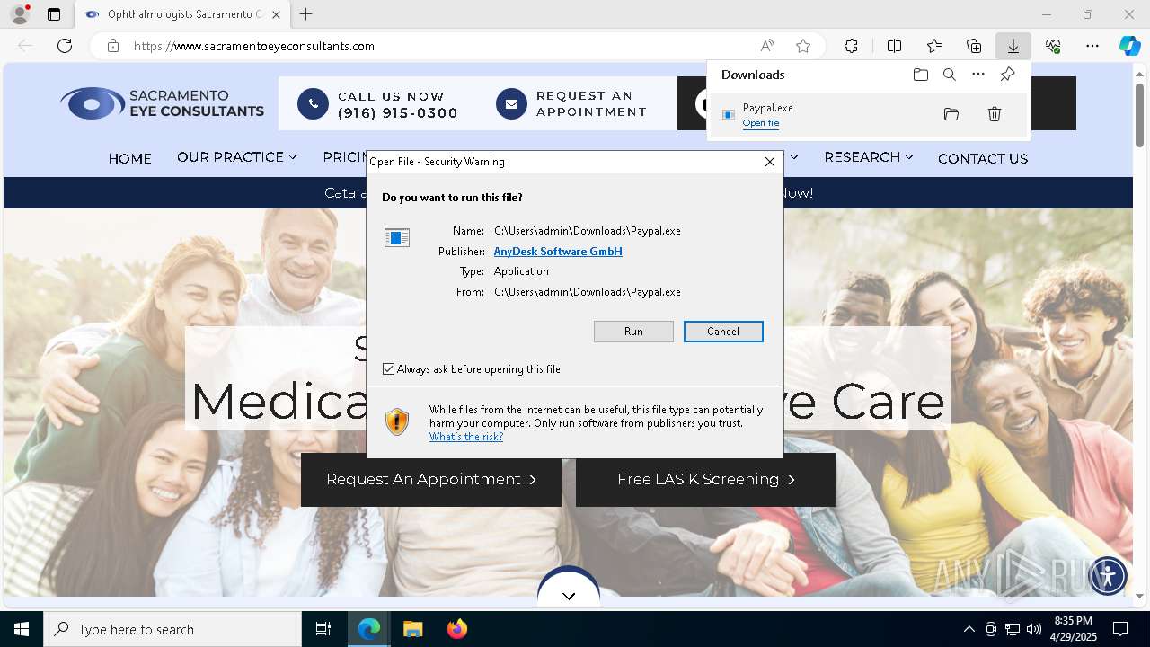Click the Free LASIK Screening button
This screenshot has width=1150, height=647.
pos(706,480)
